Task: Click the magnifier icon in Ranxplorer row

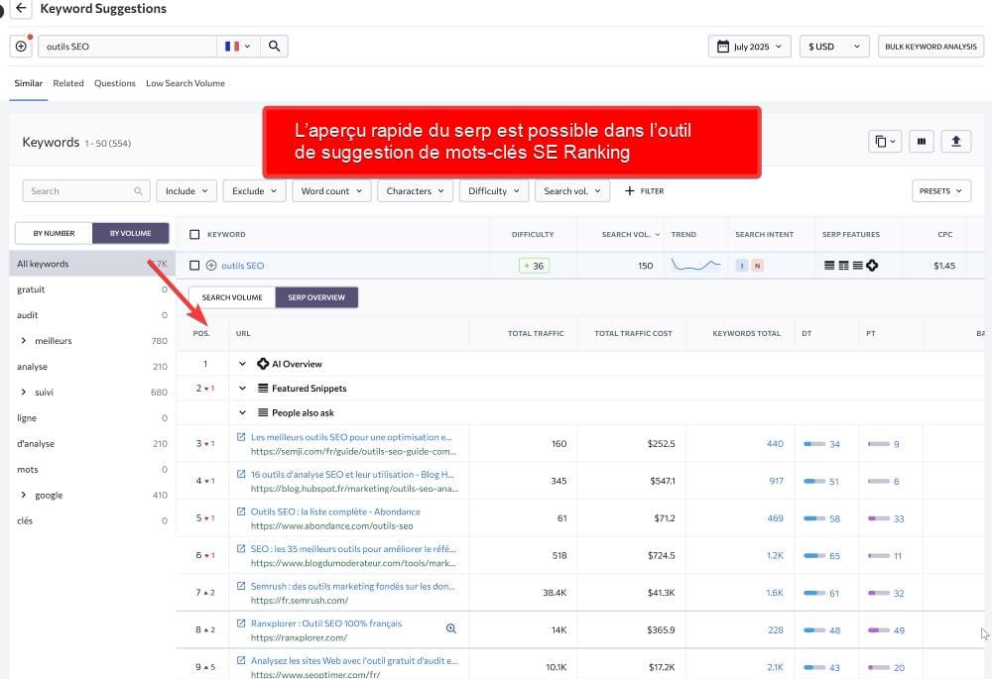Action: pyautogui.click(x=451, y=628)
